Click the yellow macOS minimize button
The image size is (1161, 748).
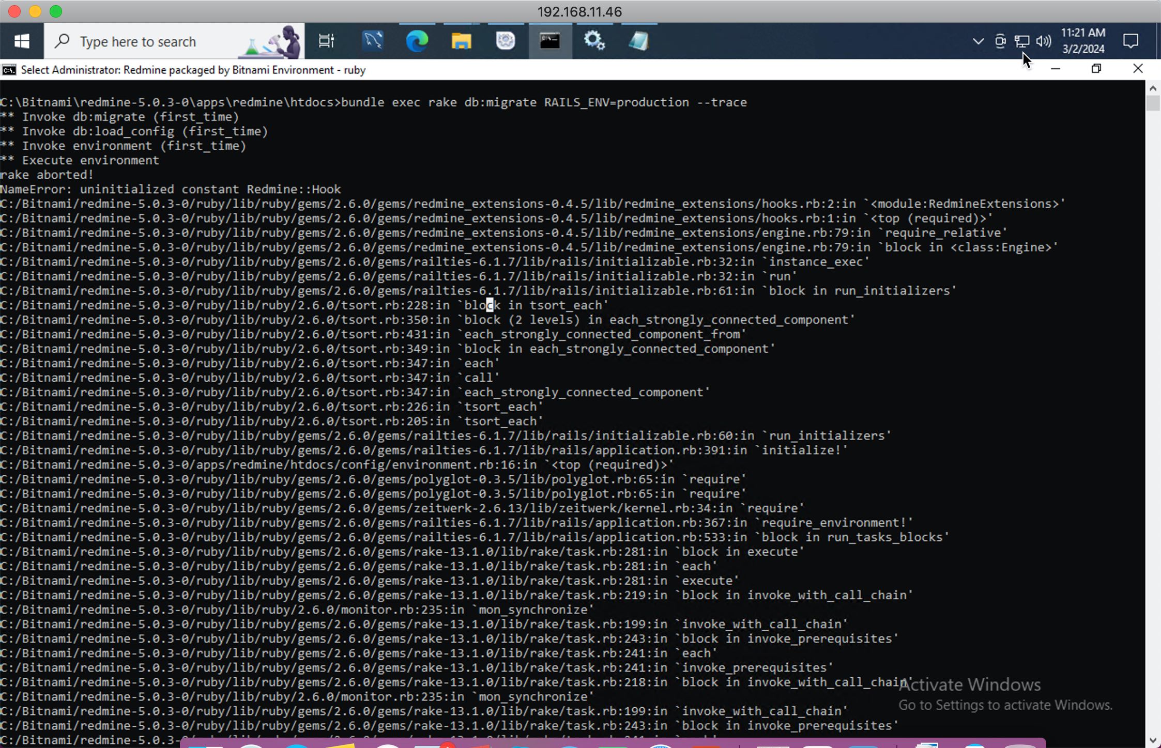tap(35, 11)
